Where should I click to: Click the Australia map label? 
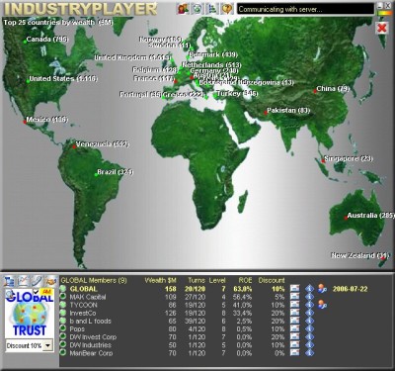[370, 216]
